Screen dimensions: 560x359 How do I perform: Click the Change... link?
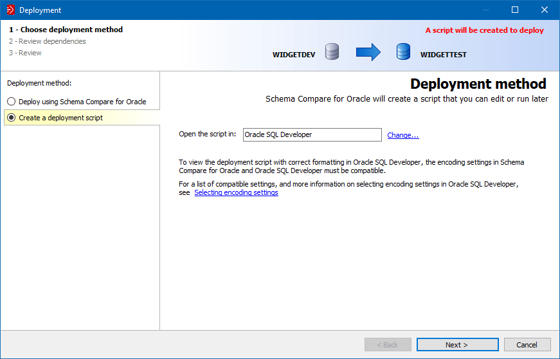[x=403, y=135]
